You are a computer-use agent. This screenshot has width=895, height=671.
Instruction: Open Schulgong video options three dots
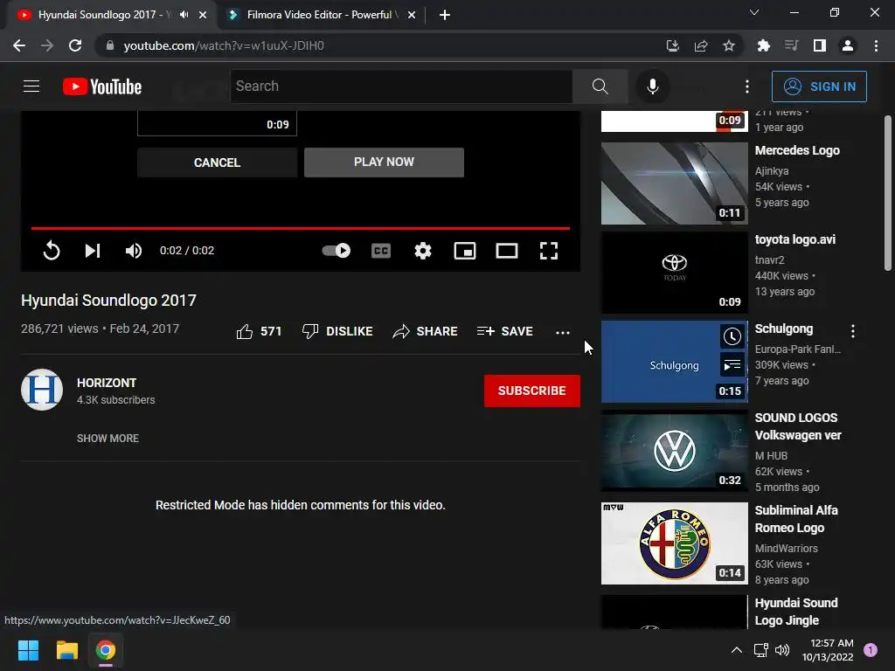coord(853,331)
